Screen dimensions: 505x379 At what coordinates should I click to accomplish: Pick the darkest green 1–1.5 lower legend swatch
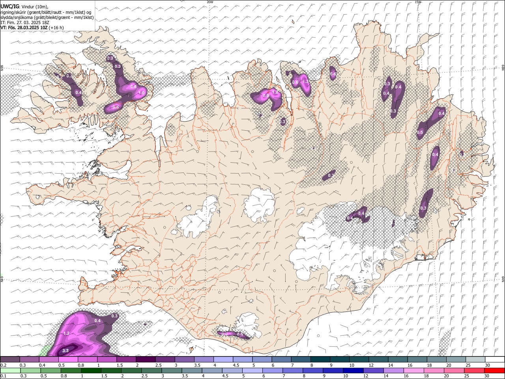click(x=91, y=370)
